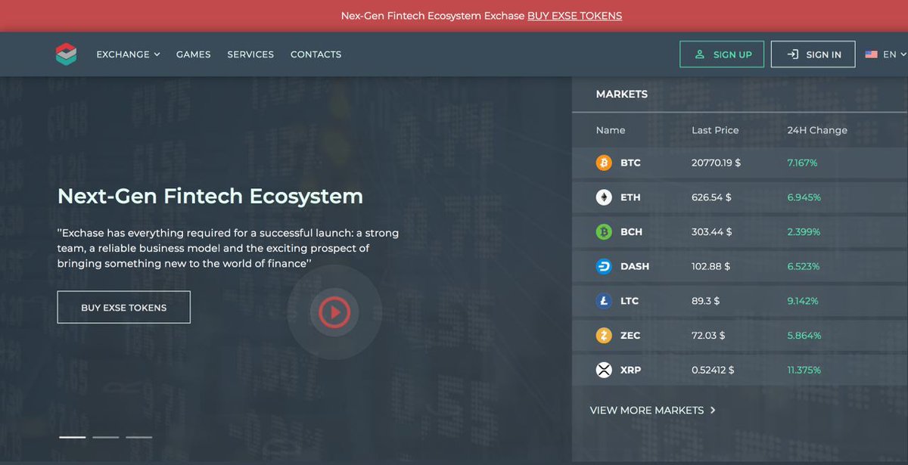Click the Bitcoin Cash BCH coin icon
908x465 pixels.
[x=604, y=231]
